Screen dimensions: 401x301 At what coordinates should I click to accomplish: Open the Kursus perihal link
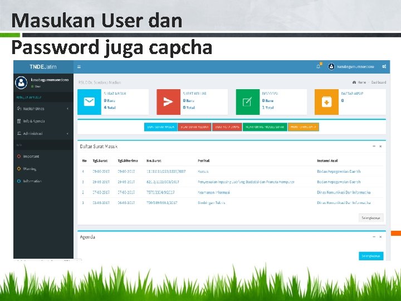203,172
